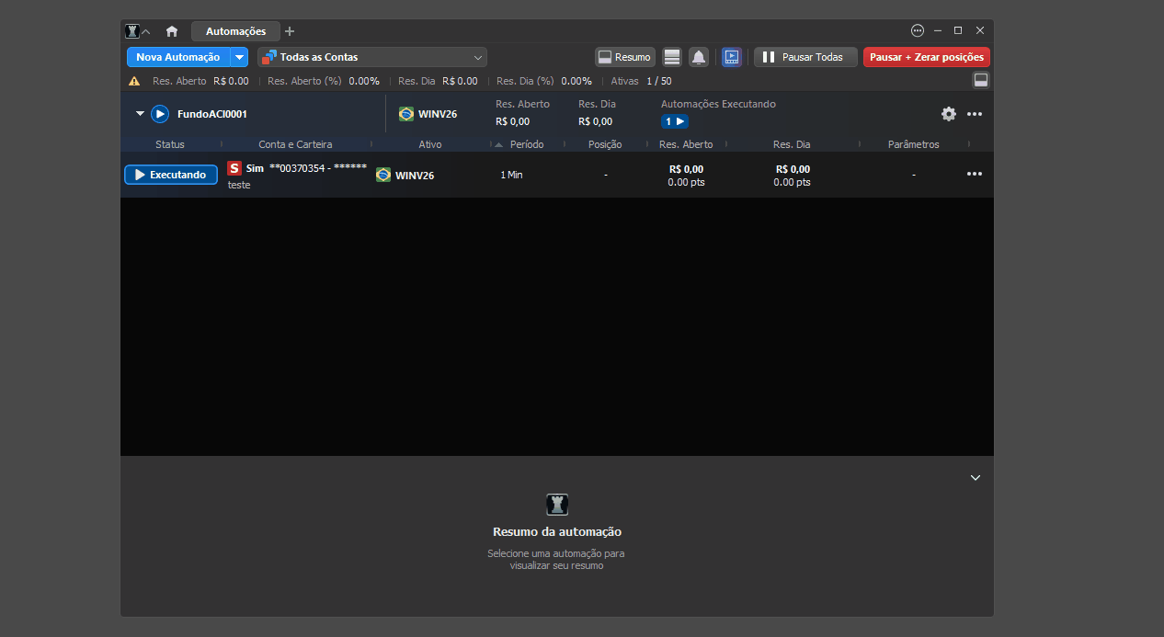
Task: Open the Nova Automação dropdown arrow
Action: [x=240, y=57]
